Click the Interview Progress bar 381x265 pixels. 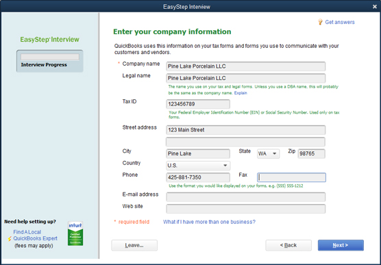[x=50, y=57]
